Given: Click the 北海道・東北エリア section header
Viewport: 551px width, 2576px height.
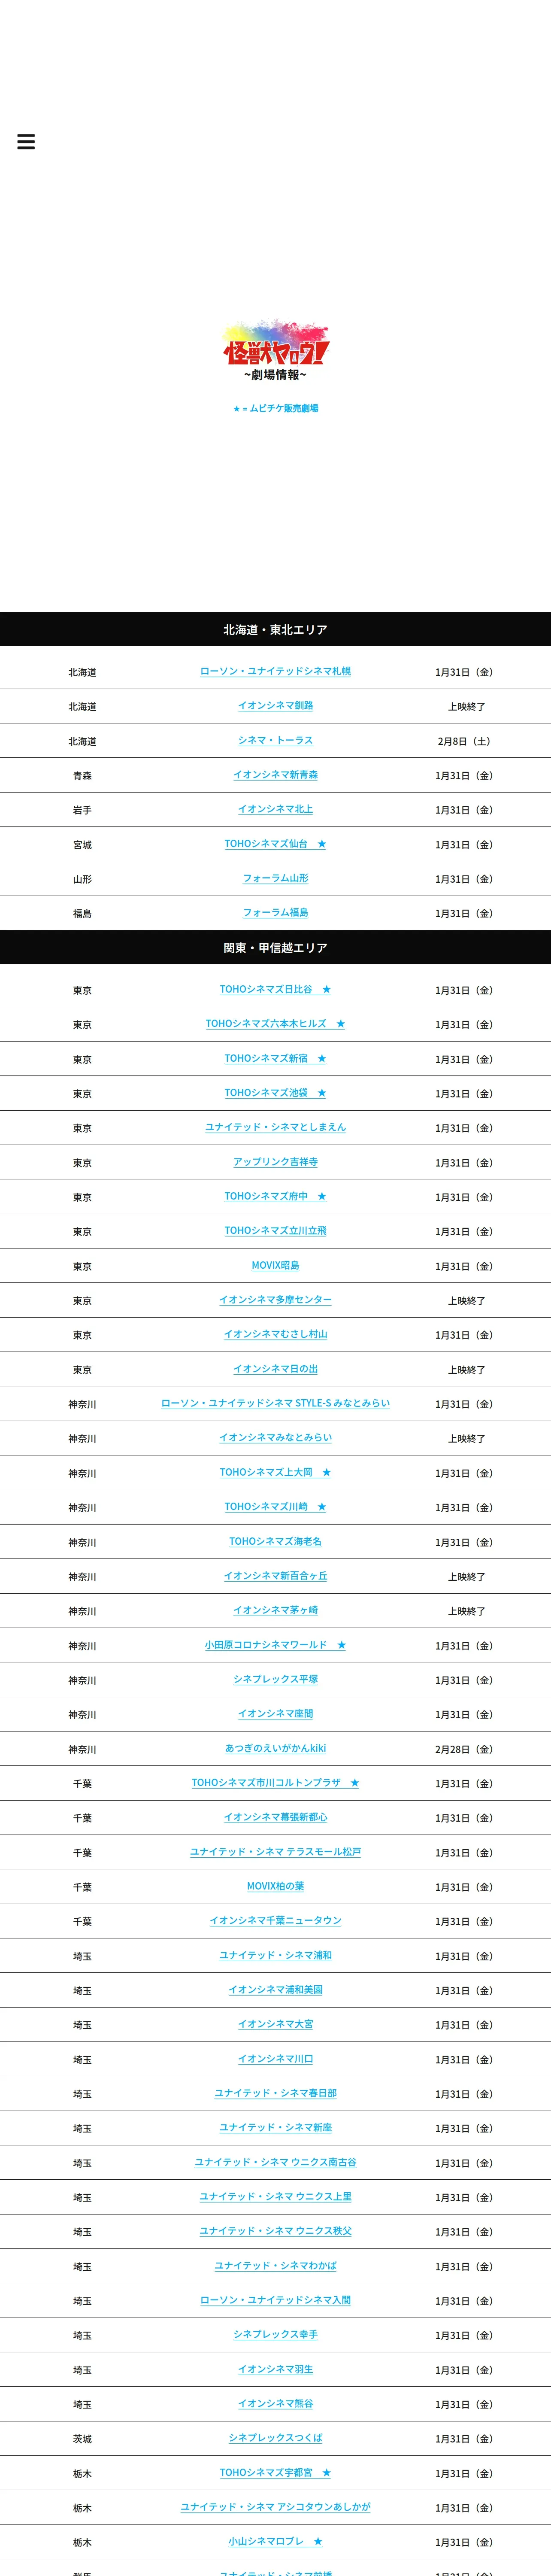Looking at the screenshot, I should (275, 630).
